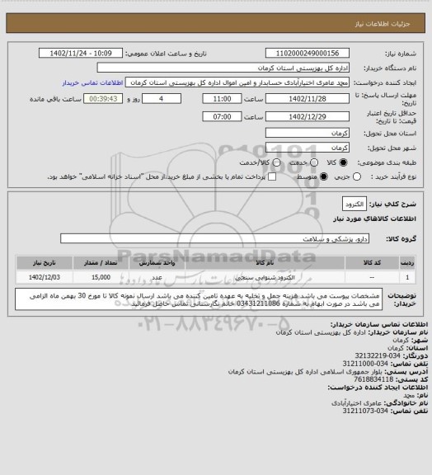Select the 'خدمت' radio button
This screenshot has height=475, width=432.
pyautogui.click(x=314, y=162)
